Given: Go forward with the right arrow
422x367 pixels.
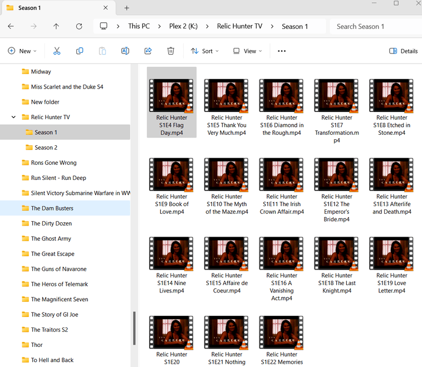Looking at the screenshot, I should pos(33,26).
